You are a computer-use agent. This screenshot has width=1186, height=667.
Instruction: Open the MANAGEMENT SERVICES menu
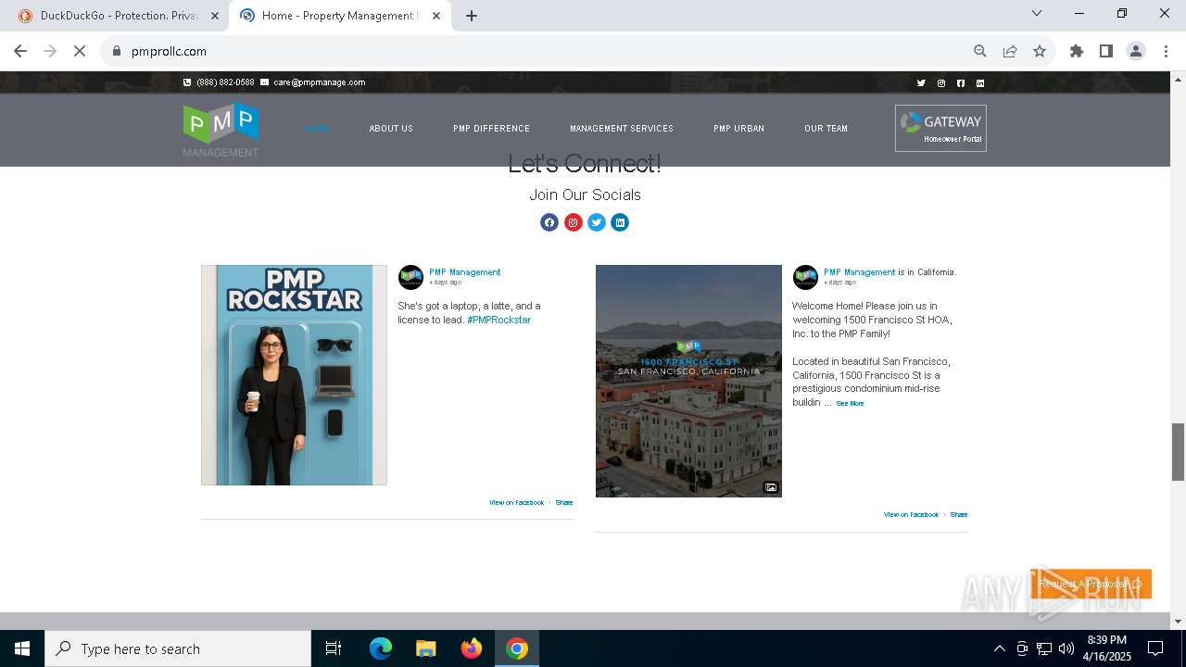[622, 129]
